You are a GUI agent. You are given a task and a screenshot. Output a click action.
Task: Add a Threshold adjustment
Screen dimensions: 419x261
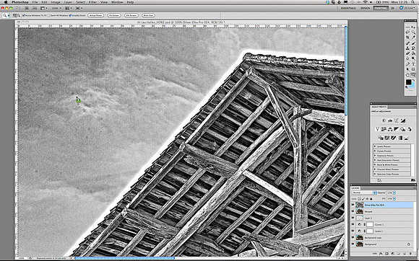coord(394,138)
